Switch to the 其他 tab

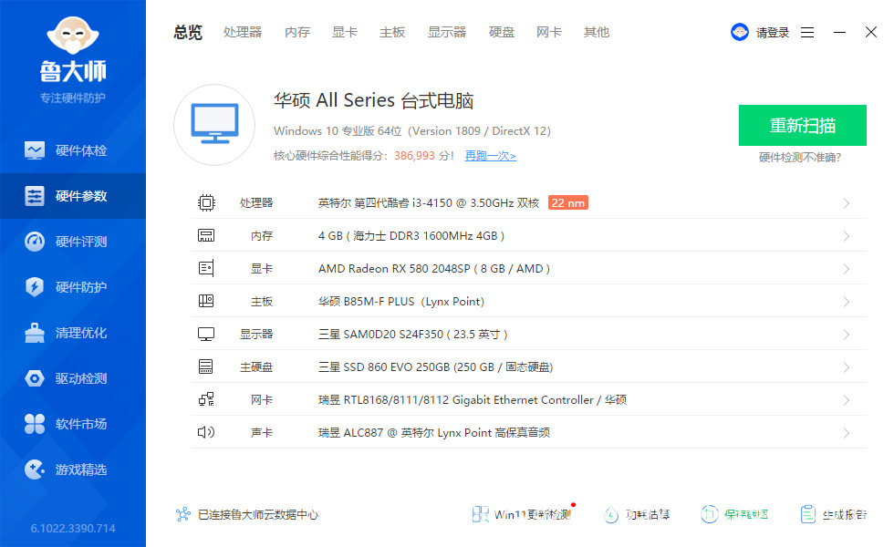[597, 33]
